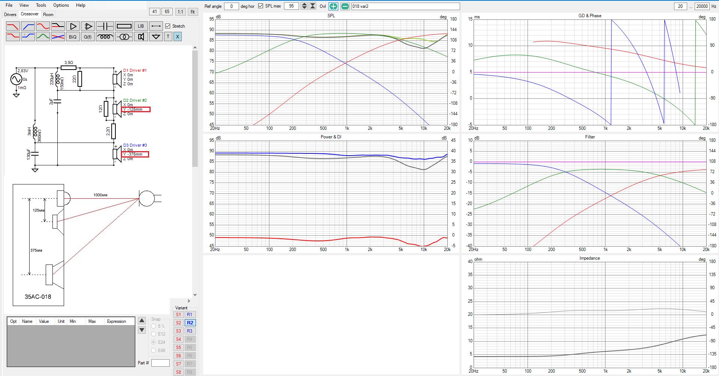719x376 pixels.
Task: Pick the inductor coil component tool
Action: [105, 37]
